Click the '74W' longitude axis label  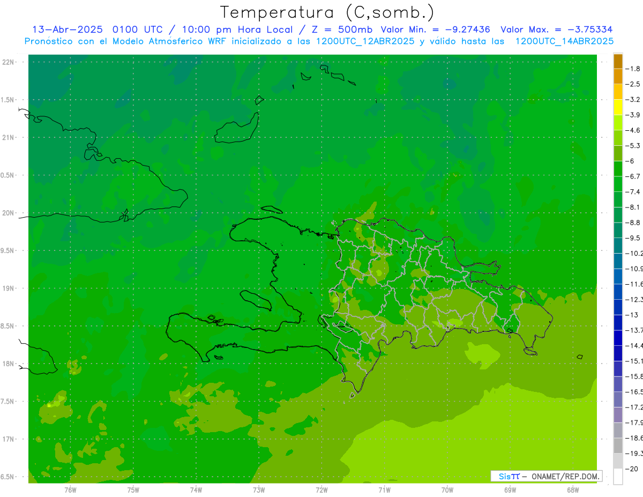coord(196,490)
